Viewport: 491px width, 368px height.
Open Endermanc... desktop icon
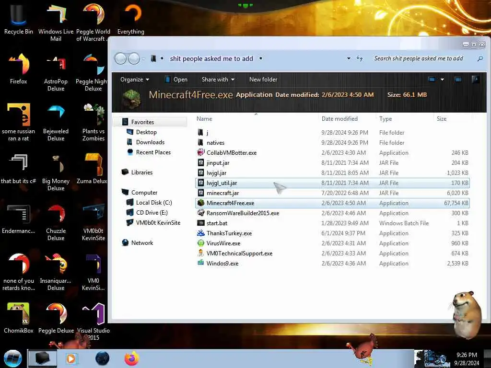[19, 218]
